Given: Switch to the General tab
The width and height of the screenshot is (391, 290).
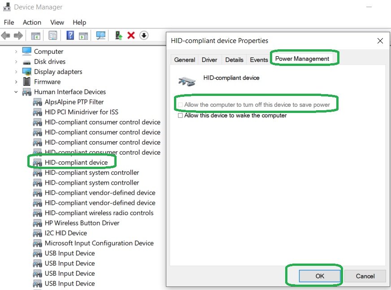Looking at the screenshot, I should click(185, 60).
